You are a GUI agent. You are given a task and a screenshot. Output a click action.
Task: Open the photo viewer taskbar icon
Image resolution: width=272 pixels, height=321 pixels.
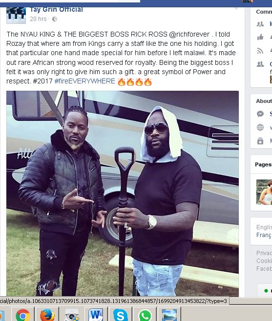(x=169, y=315)
